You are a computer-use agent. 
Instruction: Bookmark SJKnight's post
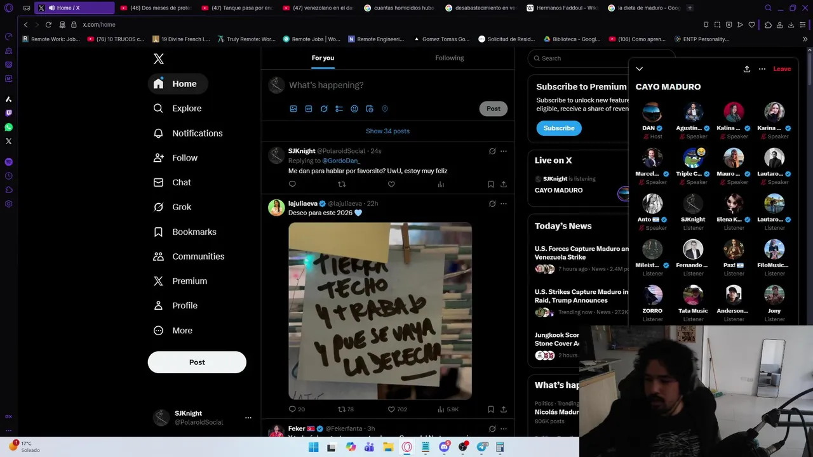point(490,184)
